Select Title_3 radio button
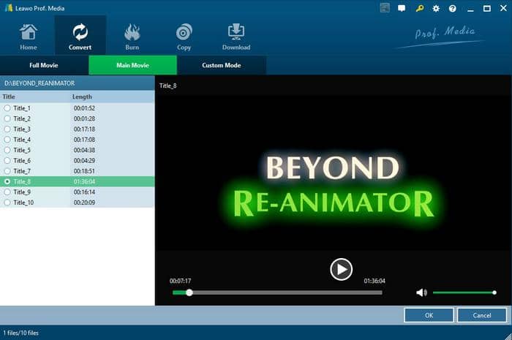Screen dimensions: 512x340 (7, 129)
